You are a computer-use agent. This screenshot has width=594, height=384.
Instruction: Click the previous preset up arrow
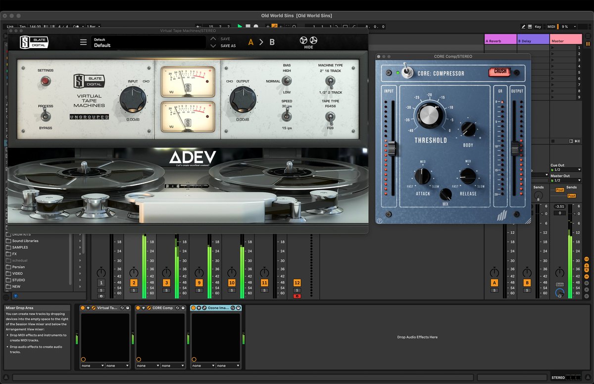coord(213,39)
